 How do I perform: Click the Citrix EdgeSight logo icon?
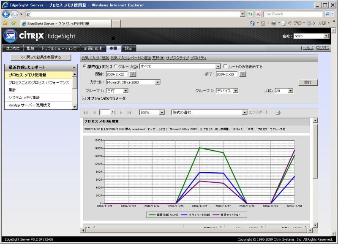(10, 36)
